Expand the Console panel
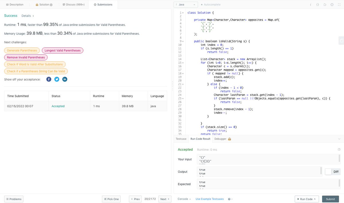 point(184,199)
